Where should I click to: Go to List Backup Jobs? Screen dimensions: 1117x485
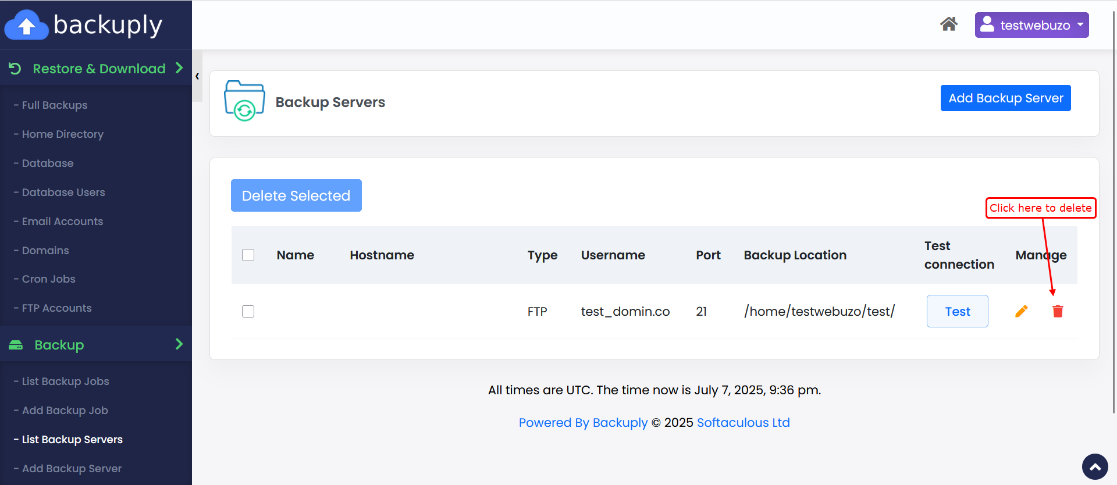point(65,381)
